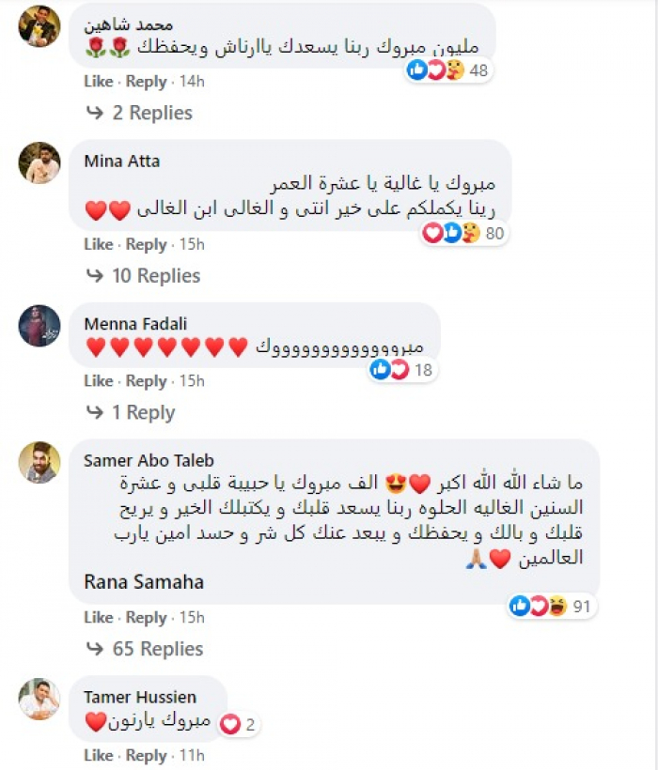Click the 14h timestamp on first comment
The width and height of the screenshot is (658, 770).
point(192,82)
